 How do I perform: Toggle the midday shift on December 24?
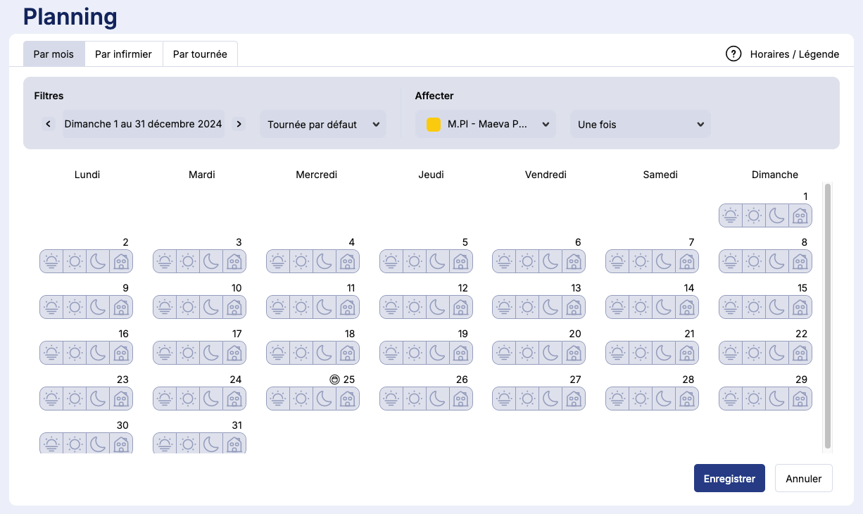click(x=188, y=399)
